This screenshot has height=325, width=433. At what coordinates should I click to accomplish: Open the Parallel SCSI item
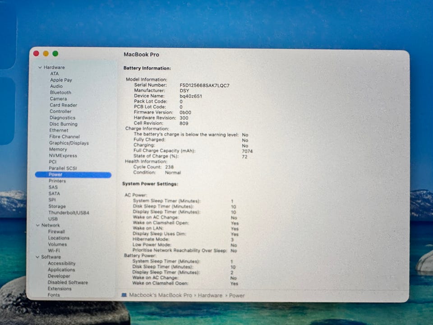[x=63, y=168]
